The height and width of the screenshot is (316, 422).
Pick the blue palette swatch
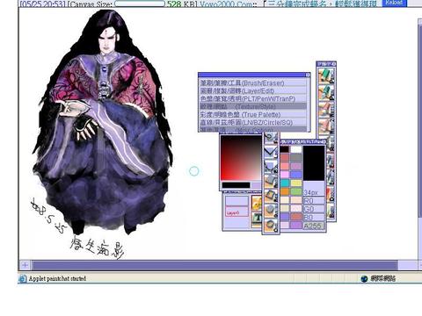point(296,175)
